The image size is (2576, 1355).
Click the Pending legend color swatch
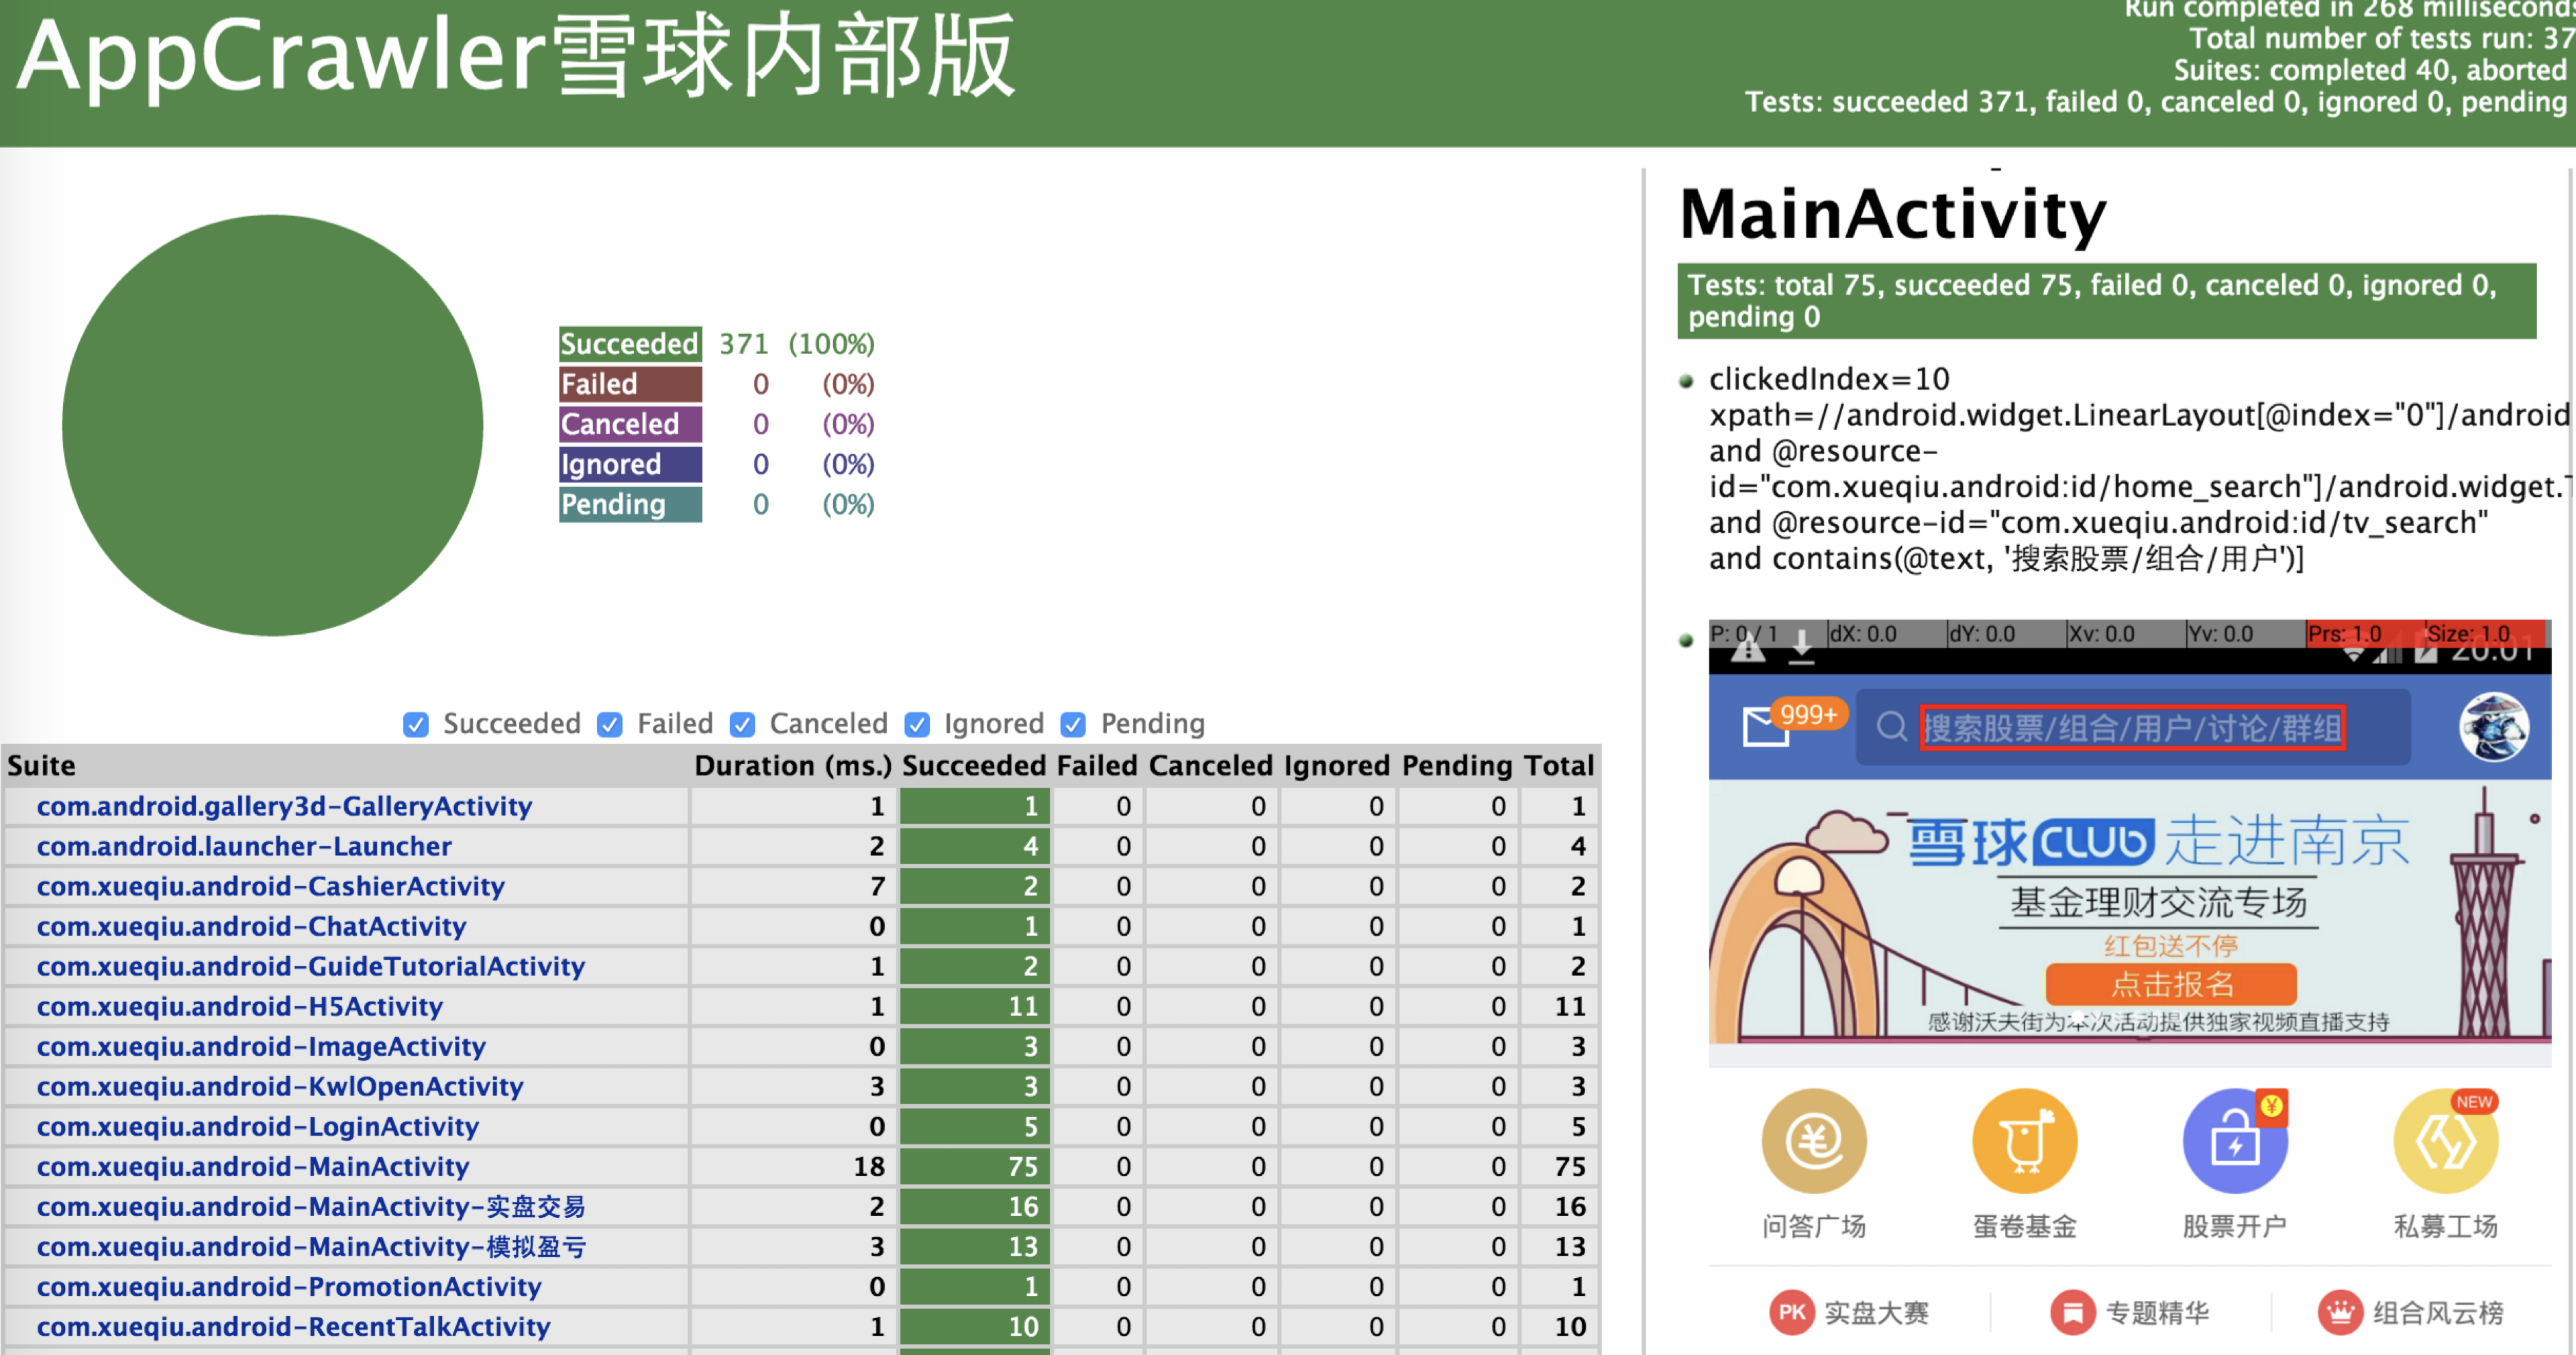[x=630, y=504]
